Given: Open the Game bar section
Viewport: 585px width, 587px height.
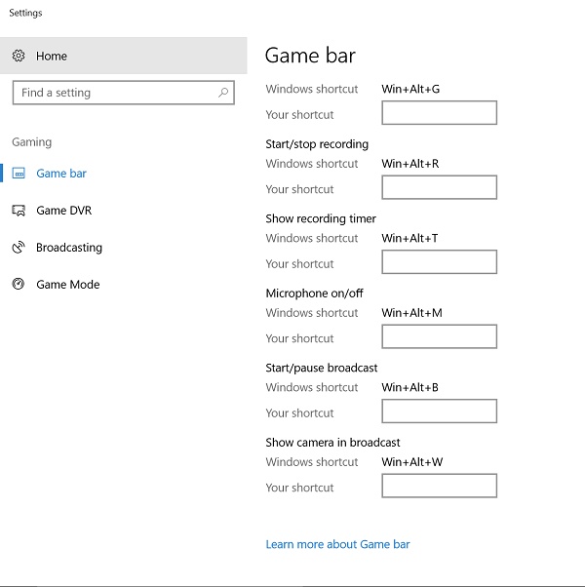Looking at the screenshot, I should tap(124, 173).
